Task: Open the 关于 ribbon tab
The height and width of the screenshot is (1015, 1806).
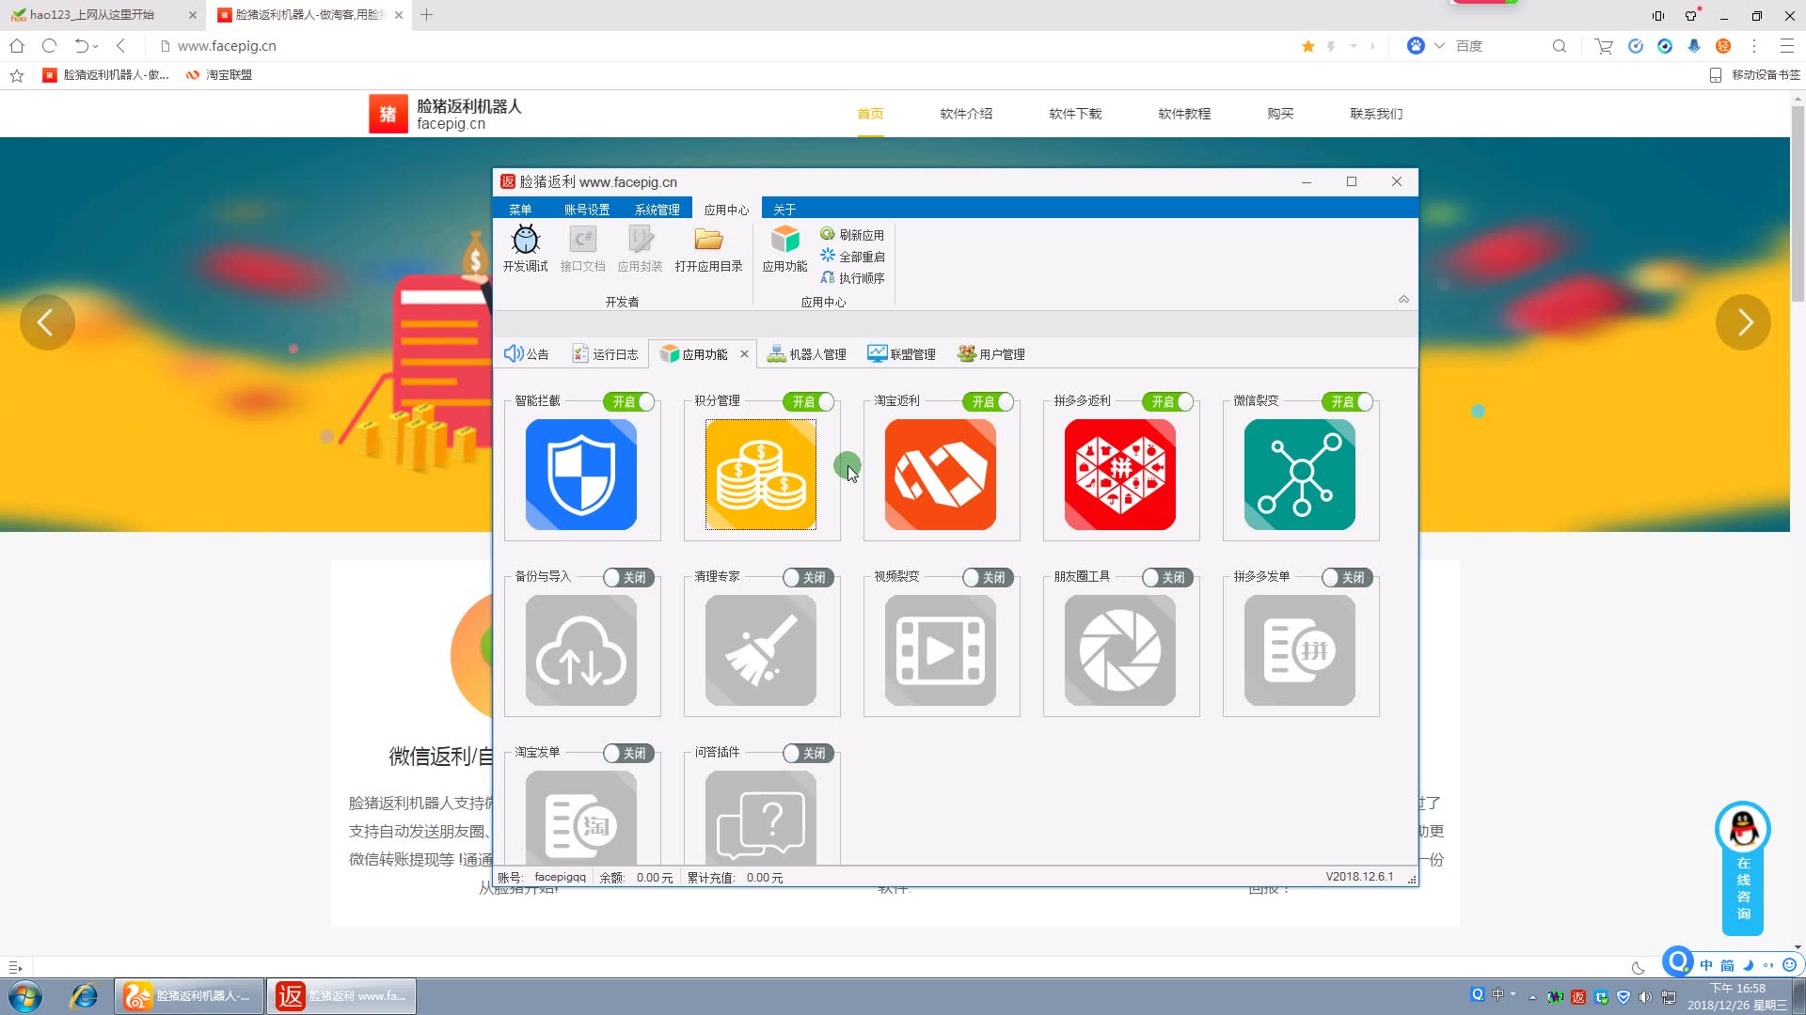Action: pyautogui.click(x=784, y=209)
